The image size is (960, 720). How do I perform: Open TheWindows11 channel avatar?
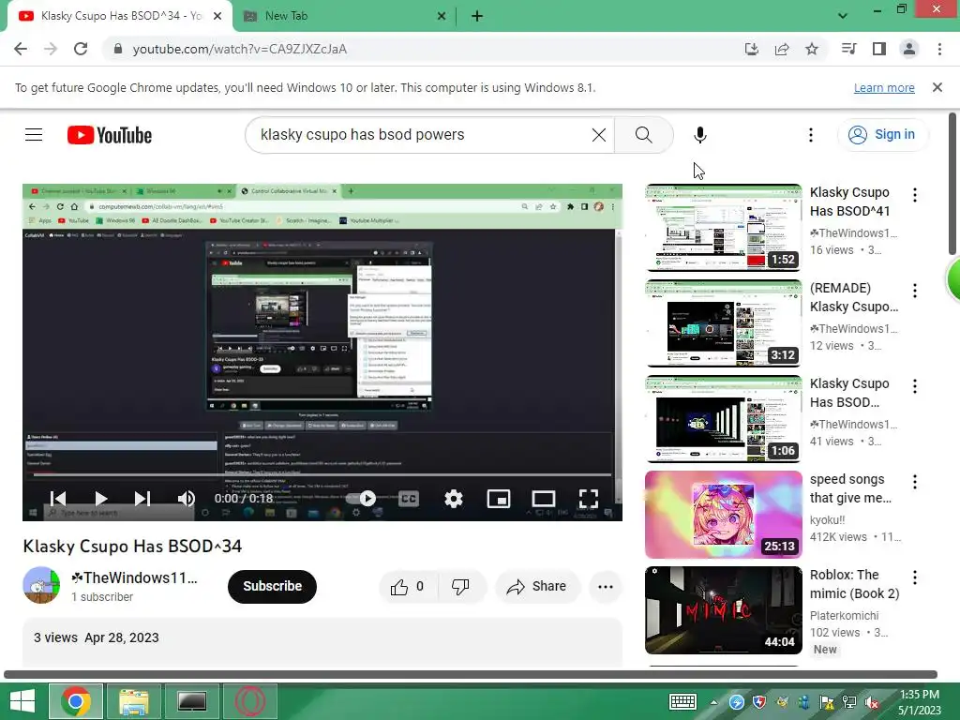41,585
